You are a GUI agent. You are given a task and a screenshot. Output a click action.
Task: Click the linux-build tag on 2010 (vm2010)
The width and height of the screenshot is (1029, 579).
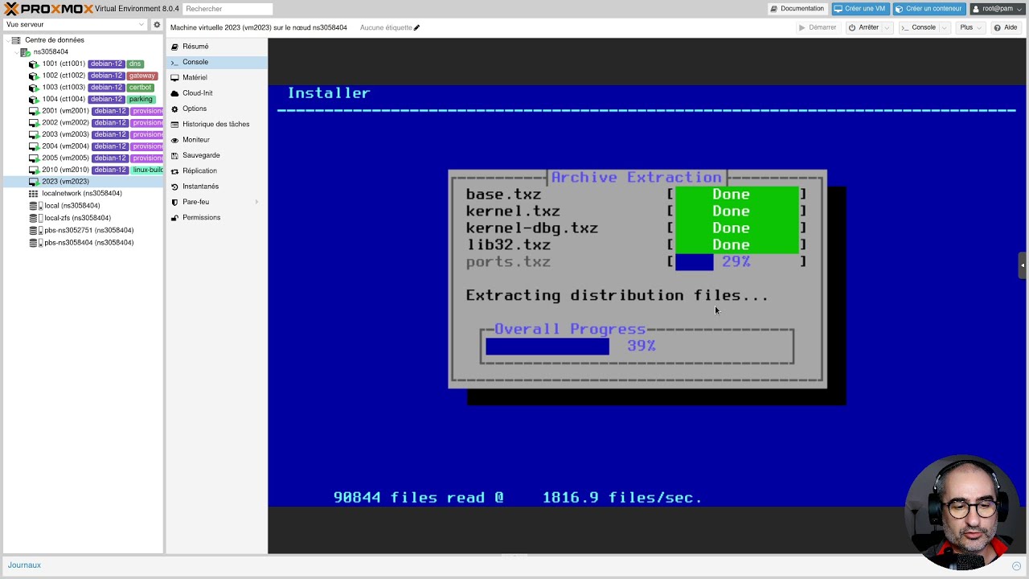coord(147,170)
